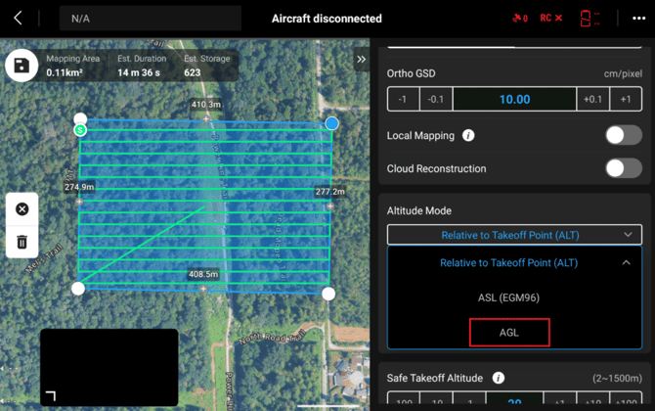Viewport: 655px width, 411px height.
Task: Collapse the settings panel with double chevron
Action: (x=362, y=60)
